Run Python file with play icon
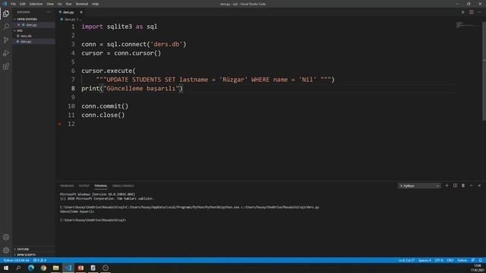 pyautogui.click(x=462, y=12)
